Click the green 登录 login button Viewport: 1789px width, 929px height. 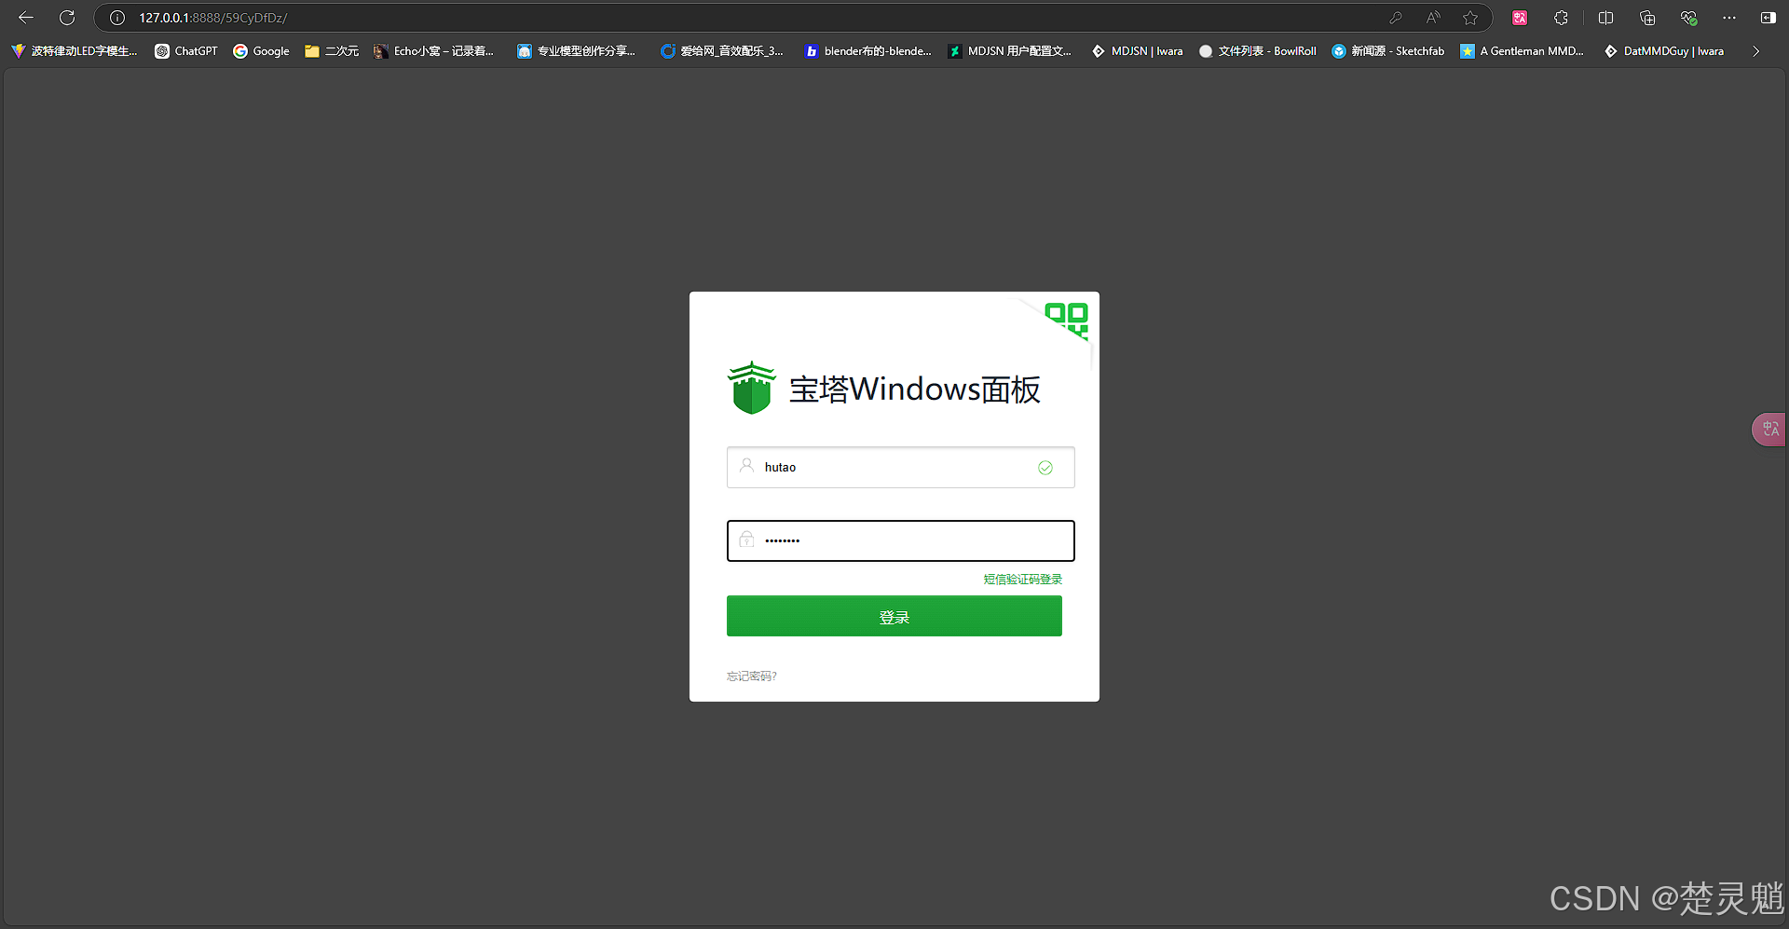pos(894,616)
